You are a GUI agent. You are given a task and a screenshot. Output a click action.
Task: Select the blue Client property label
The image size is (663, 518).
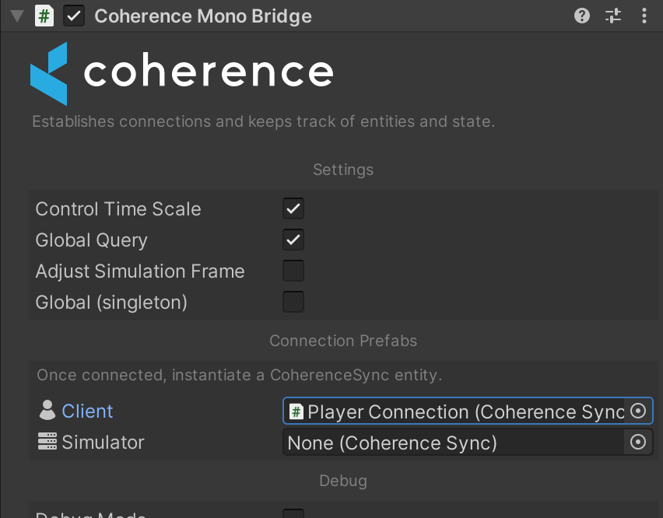coord(87,411)
